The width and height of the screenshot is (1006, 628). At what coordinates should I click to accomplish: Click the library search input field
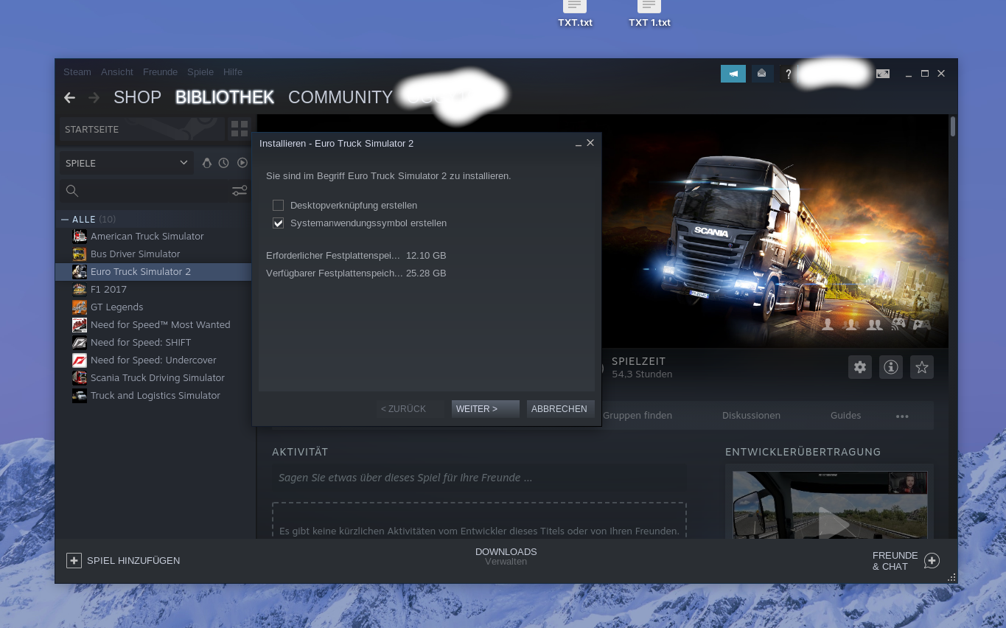pos(155,191)
